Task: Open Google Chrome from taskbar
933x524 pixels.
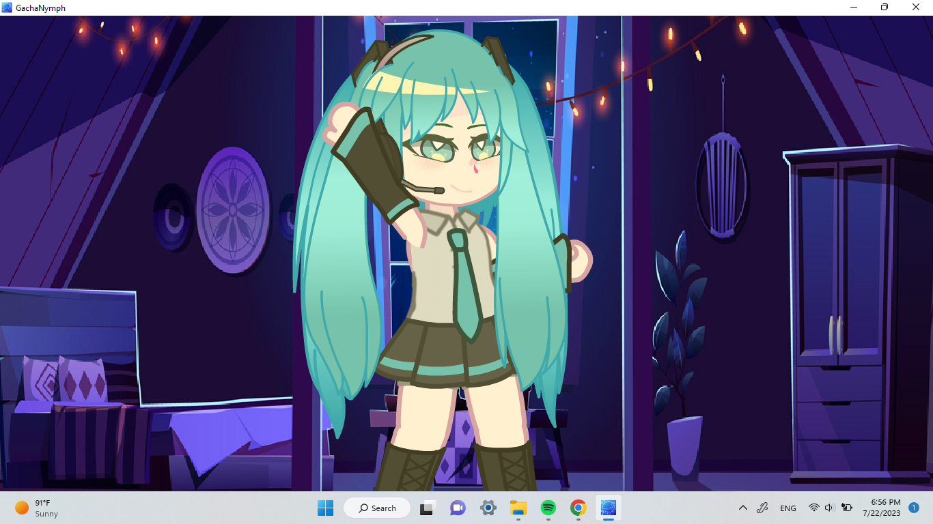Action: [578, 508]
